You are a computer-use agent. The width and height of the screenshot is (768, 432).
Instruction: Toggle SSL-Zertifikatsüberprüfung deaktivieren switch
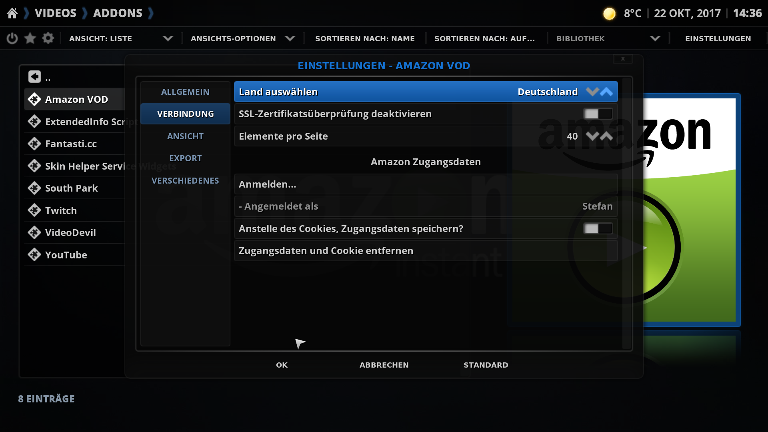598,114
